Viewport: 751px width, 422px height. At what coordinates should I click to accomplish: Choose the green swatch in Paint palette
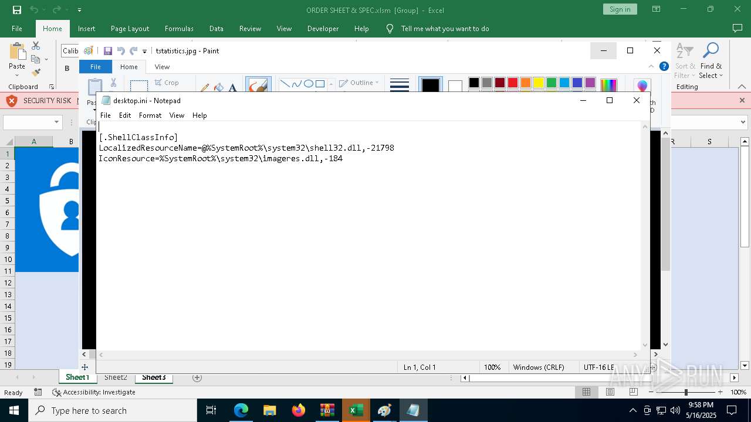click(552, 83)
